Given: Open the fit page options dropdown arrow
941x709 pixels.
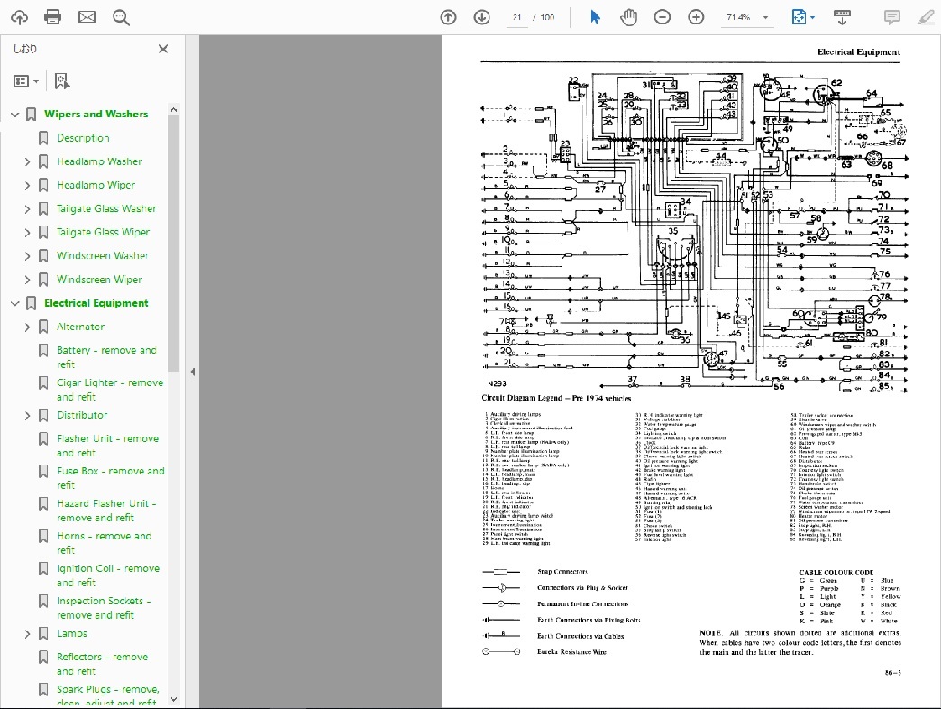Looking at the screenshot, I should coord(813,17).
